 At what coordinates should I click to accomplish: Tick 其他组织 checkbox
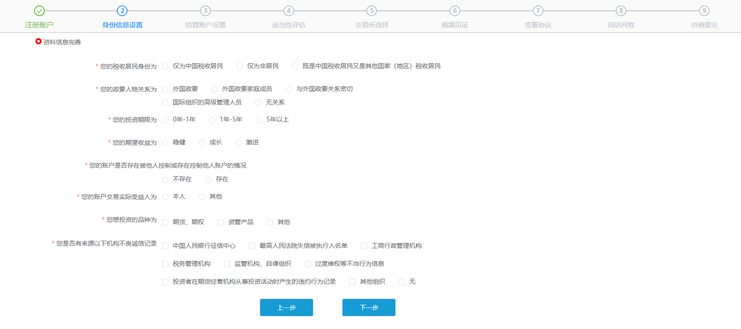(x=352, y=282)
